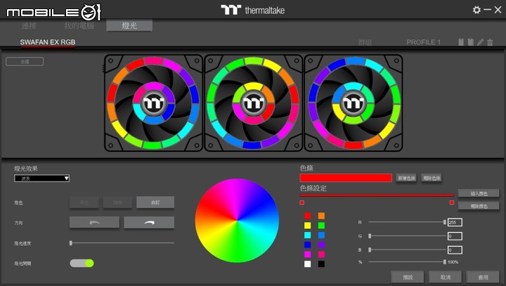Click PROFILE 1 label
The height and width of the screenshot is (286, 506).
(423, 42)
